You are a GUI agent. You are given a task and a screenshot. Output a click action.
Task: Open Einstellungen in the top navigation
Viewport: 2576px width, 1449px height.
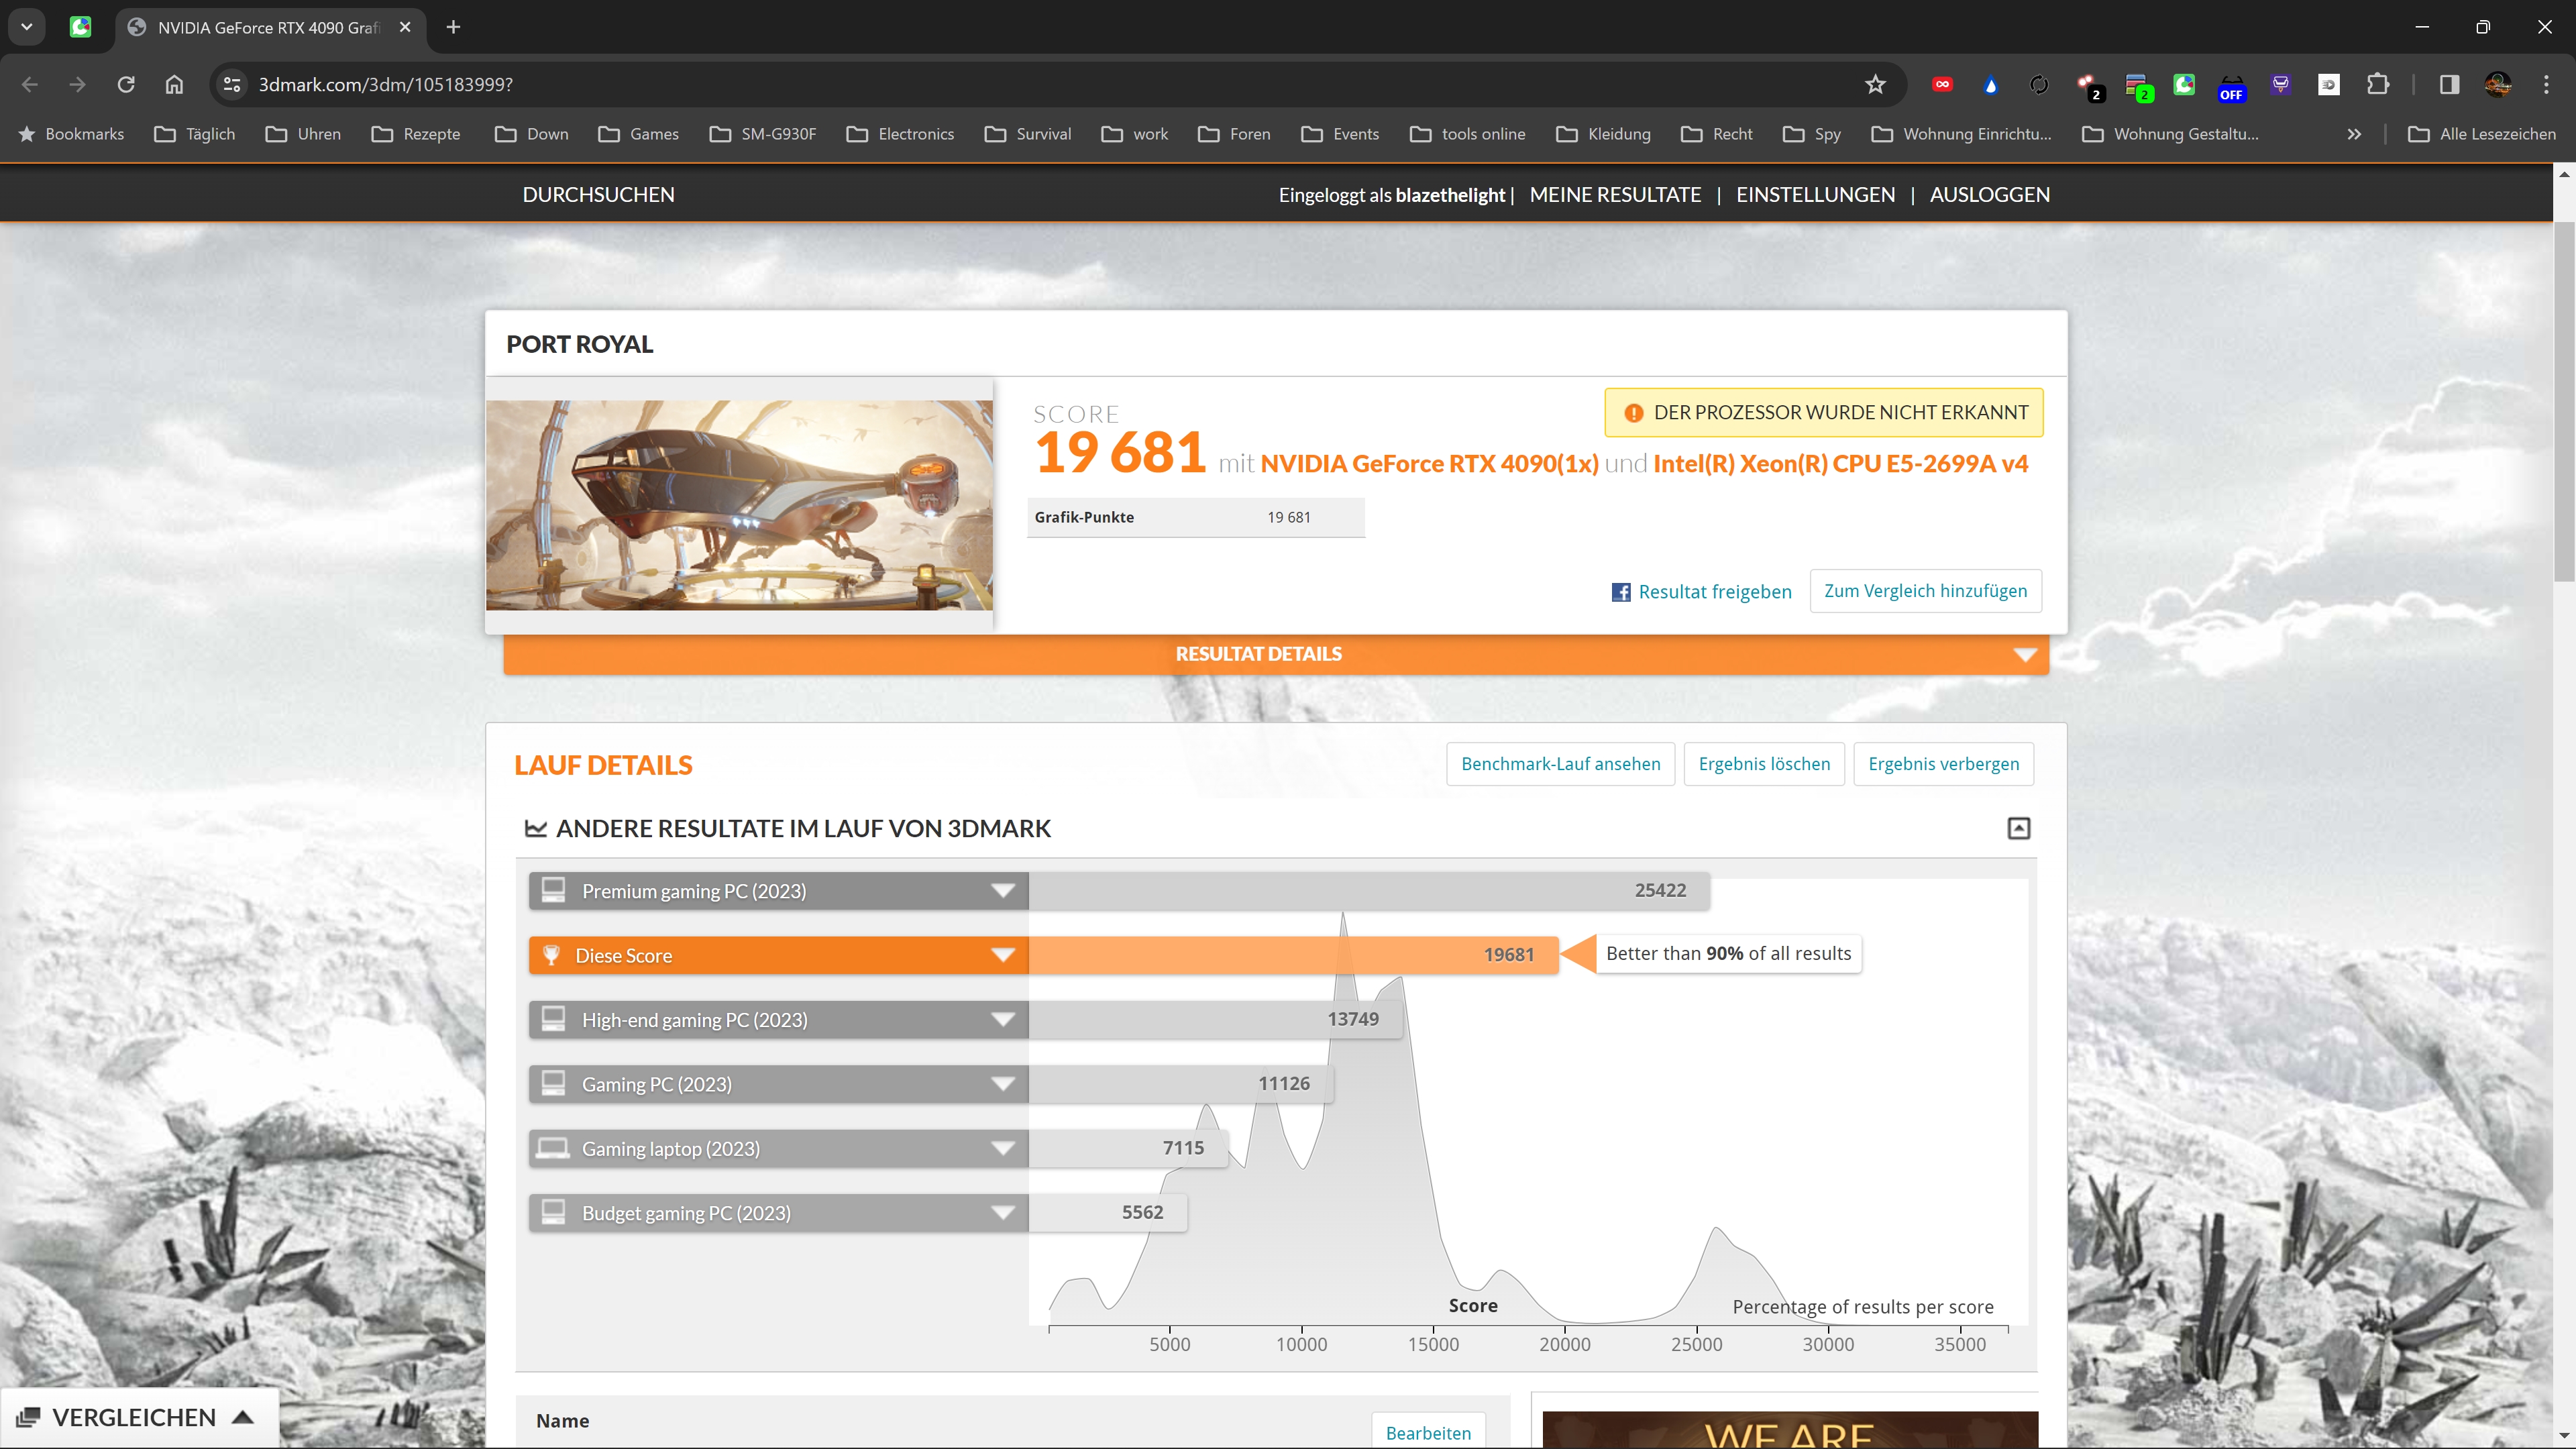[1815, 195]
